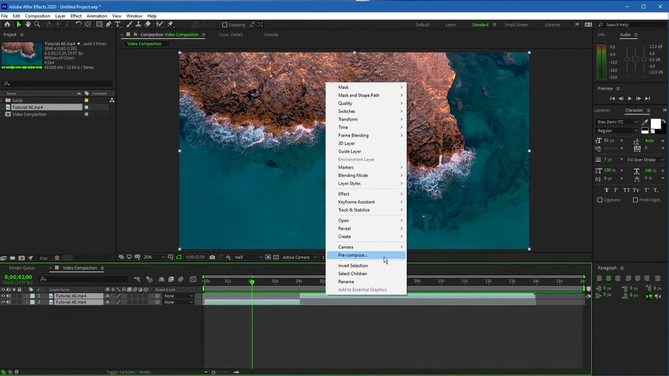Viewport: 669px width, 376px height.
Task: Click the Motion Blur enable icon in timeline
Action: click(181, 279)
